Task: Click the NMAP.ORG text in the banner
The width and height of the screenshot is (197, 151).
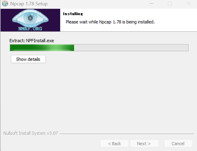Action: click(30, 29)
